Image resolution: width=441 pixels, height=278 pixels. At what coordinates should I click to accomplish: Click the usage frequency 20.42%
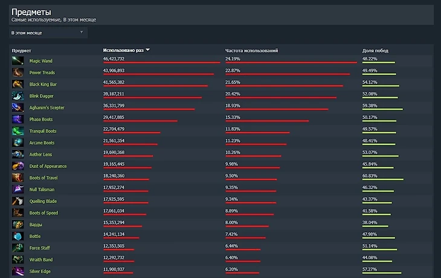pyautogui.click(x=233, y=94)
